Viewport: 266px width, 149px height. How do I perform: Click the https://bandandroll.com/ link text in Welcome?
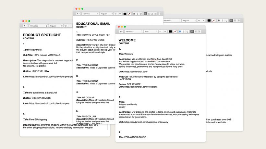tap(136, 72)
